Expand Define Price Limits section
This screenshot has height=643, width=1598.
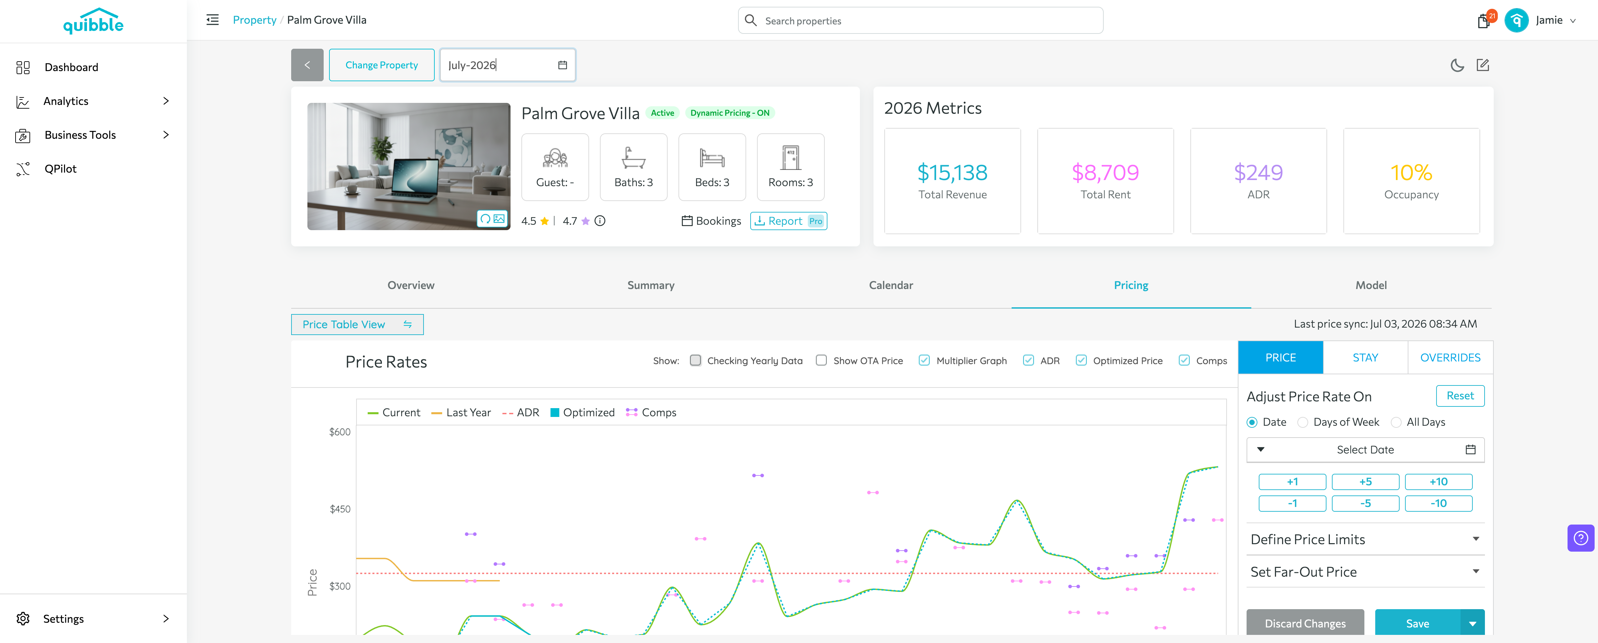(x=1365, y=539)
